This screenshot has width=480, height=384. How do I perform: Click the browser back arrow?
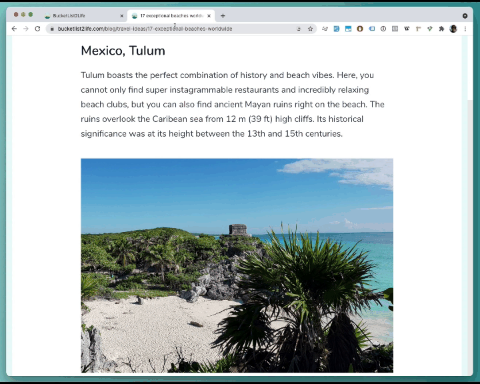pos(14,29)
